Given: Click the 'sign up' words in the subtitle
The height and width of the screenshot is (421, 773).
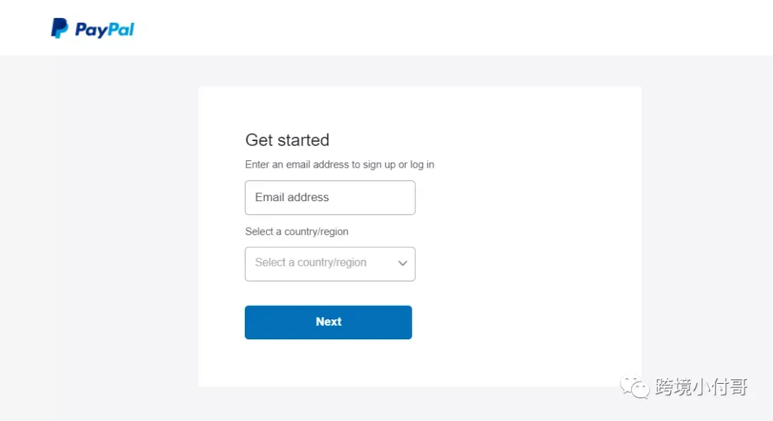Looking at the screenshot, I should pos(379,165).
